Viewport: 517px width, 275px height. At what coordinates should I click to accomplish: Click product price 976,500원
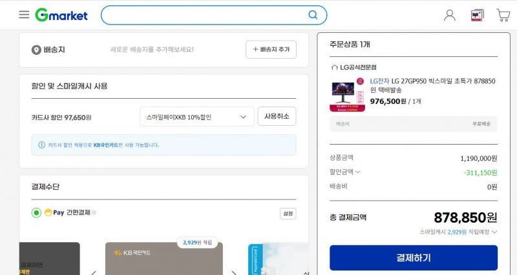388,101
